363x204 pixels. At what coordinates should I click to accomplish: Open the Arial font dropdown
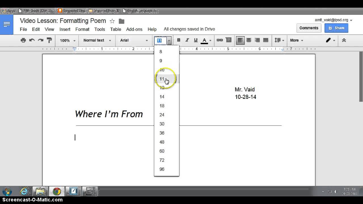(134, 40)
